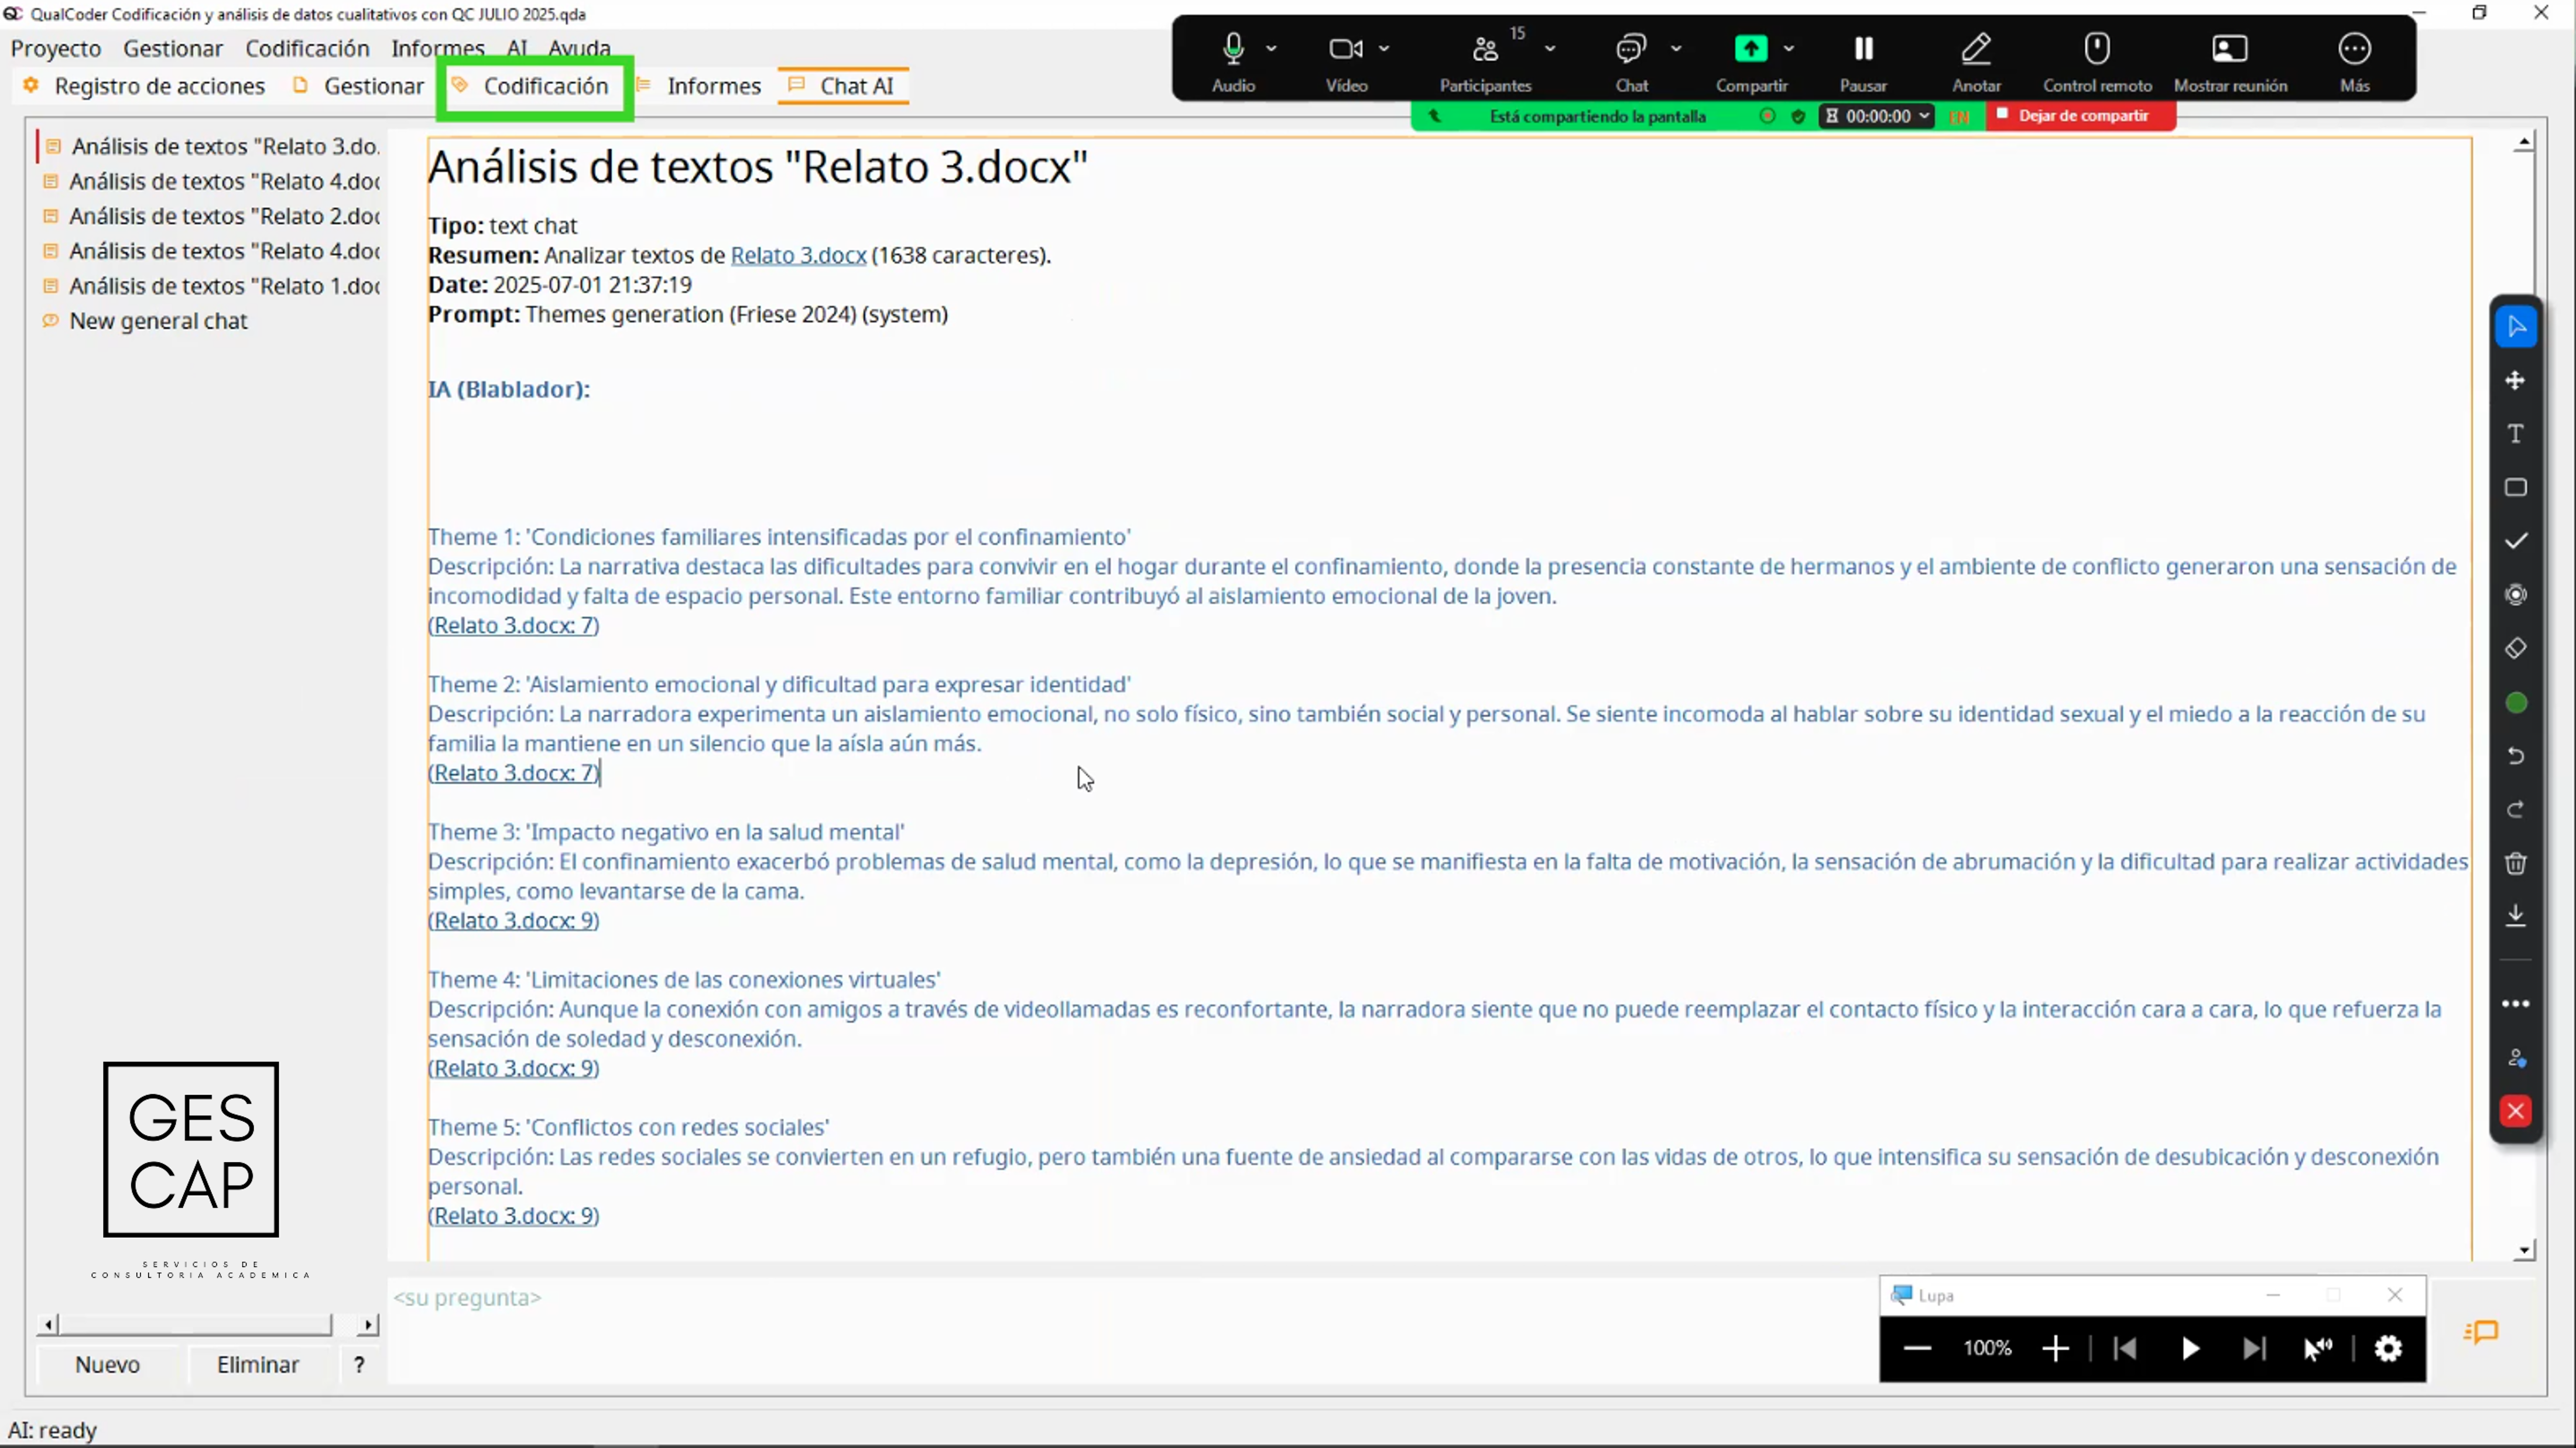2576x1448 pixels.
Task: Redo the annotation
Action: point(2516,810)
